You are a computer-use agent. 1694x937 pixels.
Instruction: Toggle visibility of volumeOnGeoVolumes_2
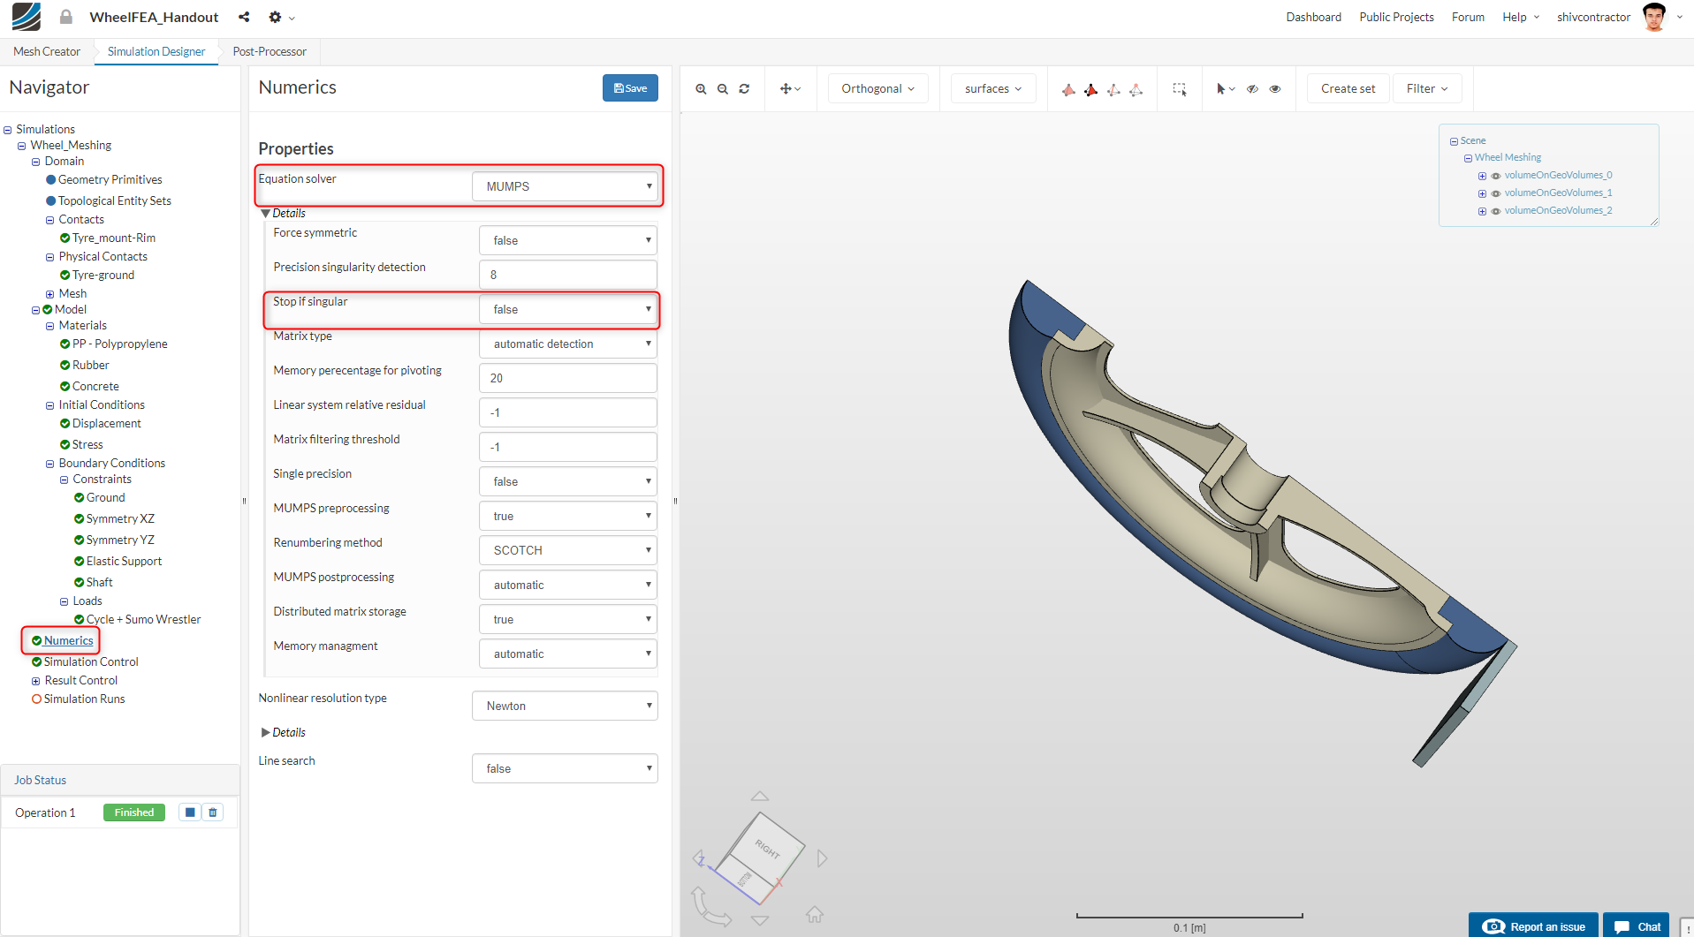1495,211
